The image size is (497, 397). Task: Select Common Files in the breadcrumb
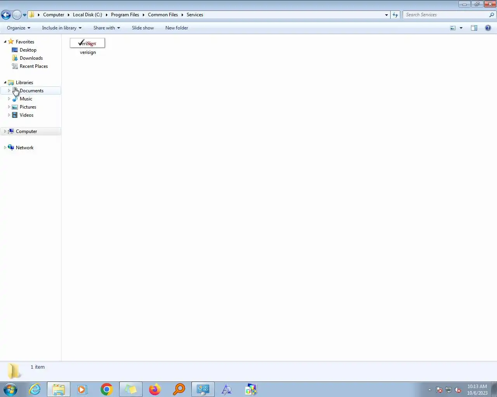click(x=163, y=15)
